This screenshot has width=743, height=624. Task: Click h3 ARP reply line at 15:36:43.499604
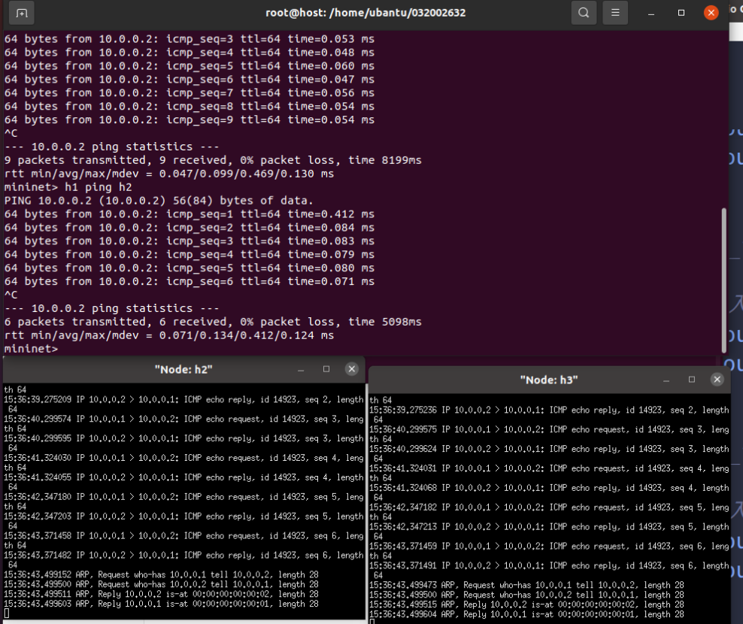click(x=527, y=614)
